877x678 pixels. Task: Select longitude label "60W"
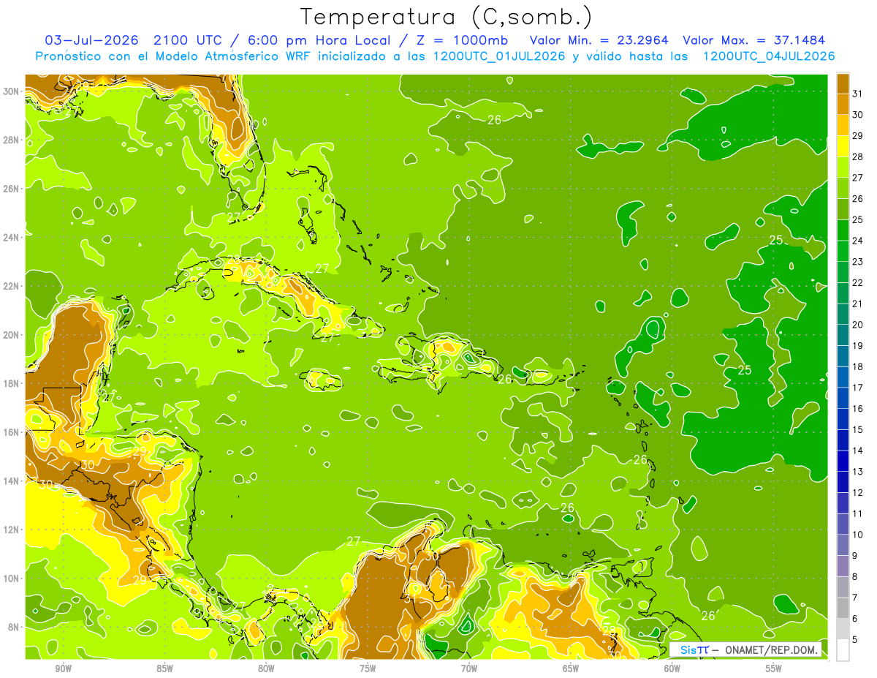click(672, 668)
